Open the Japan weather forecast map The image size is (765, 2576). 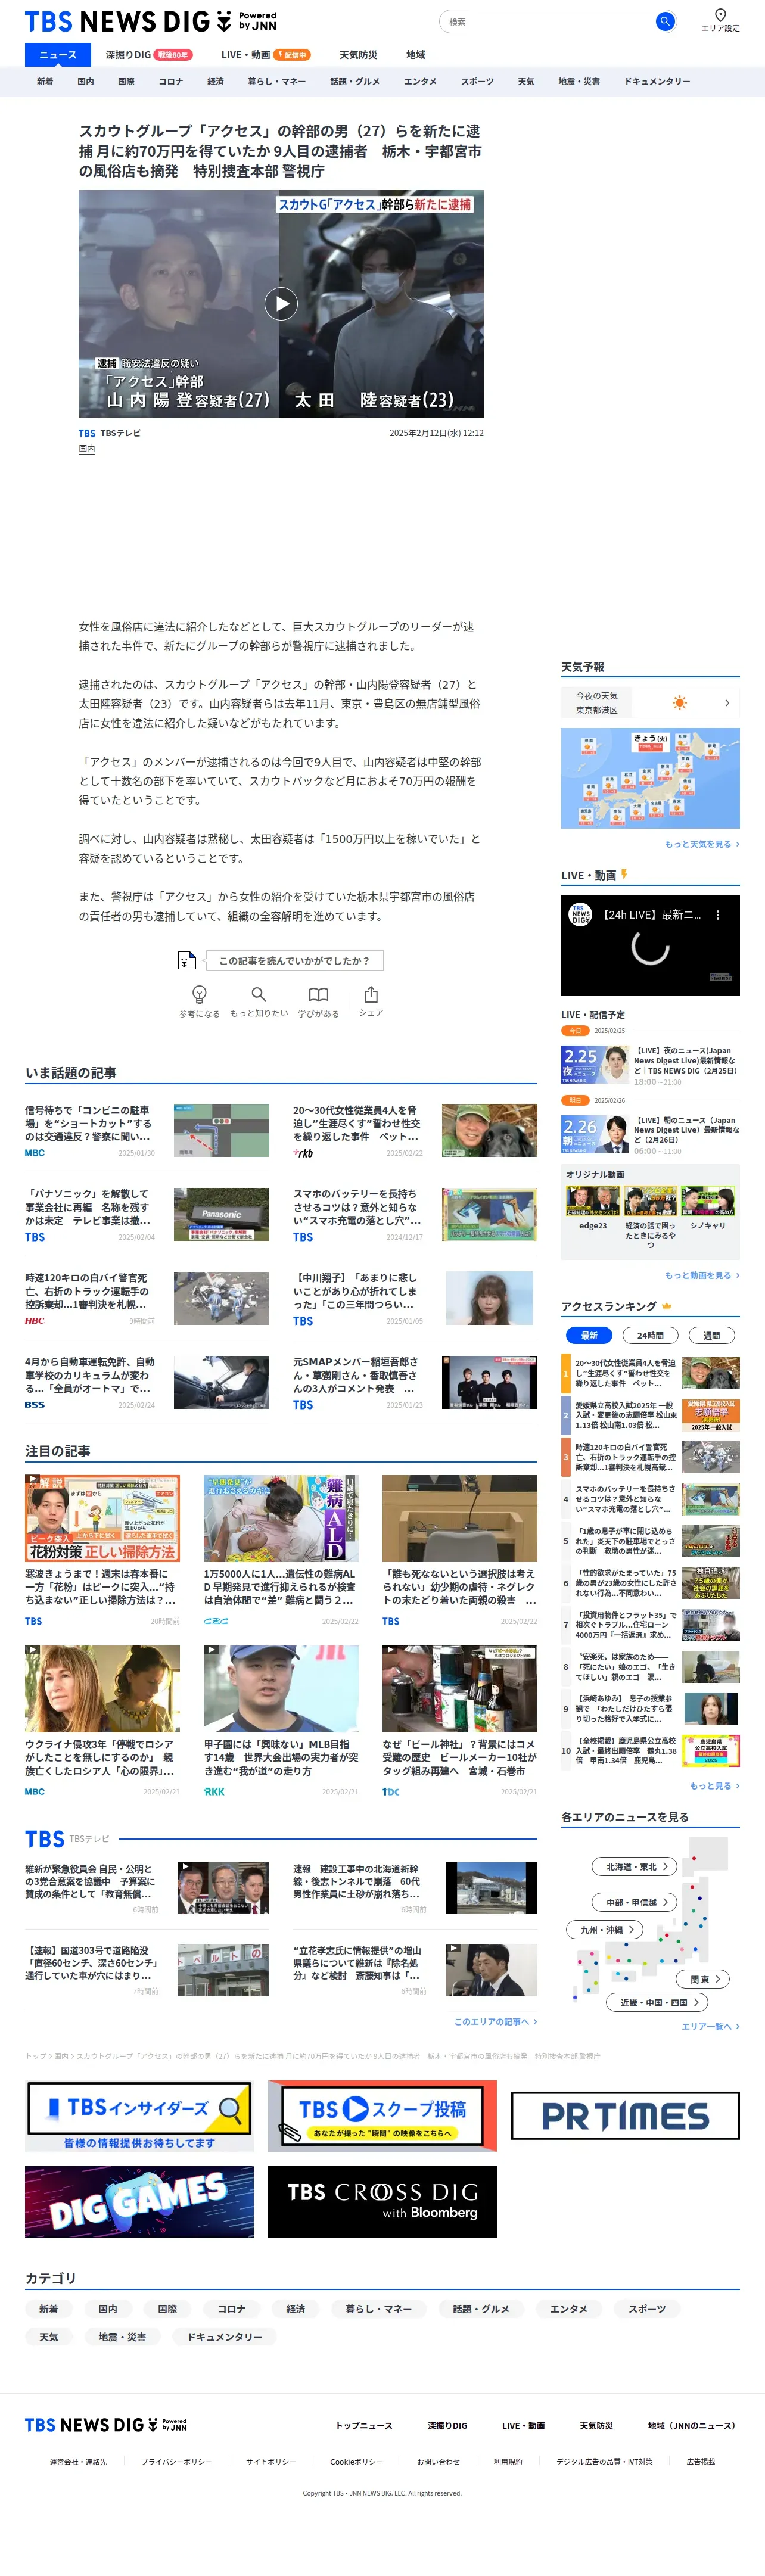650,778
